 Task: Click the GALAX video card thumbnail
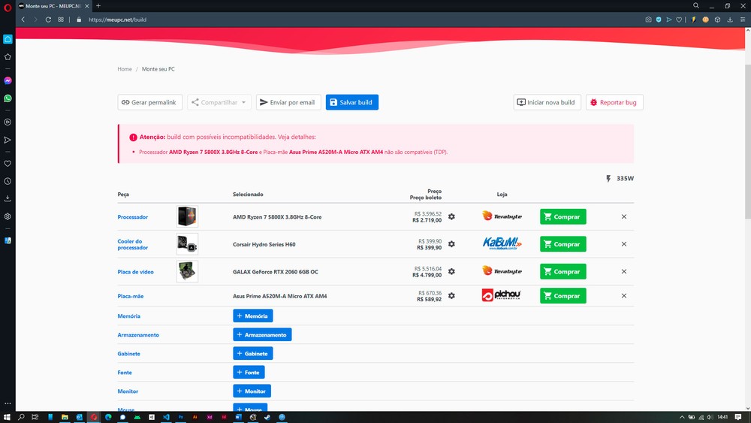(187, 271)
